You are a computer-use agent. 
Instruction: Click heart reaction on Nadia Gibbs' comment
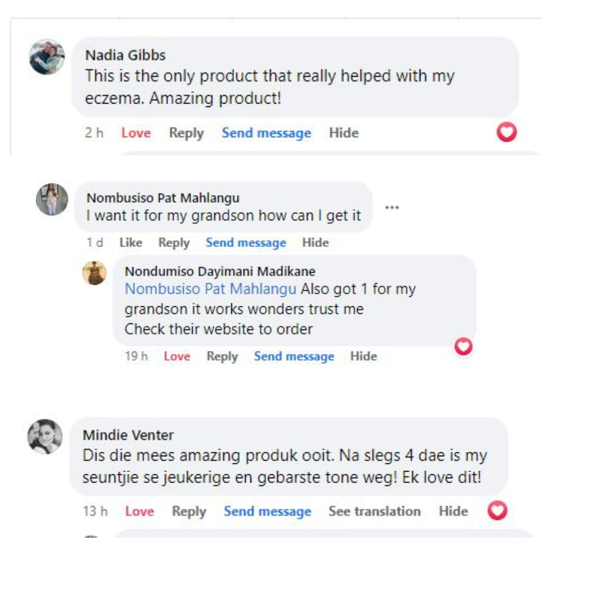[x=506, y=132]
